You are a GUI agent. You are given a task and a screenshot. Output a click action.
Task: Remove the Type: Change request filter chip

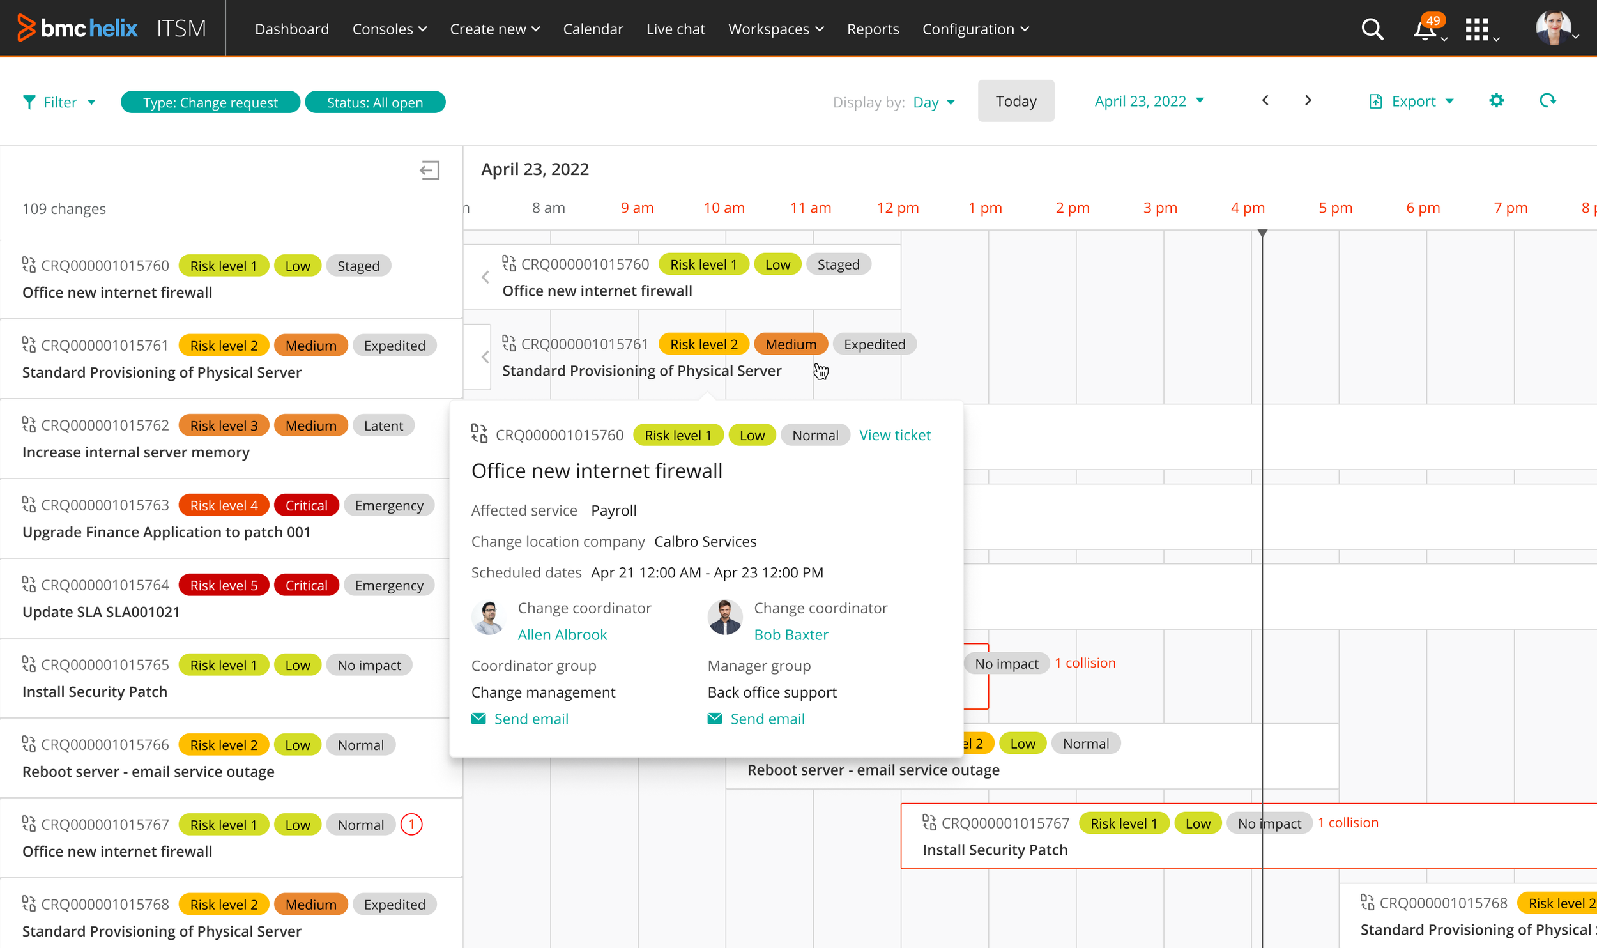[210, 102]
